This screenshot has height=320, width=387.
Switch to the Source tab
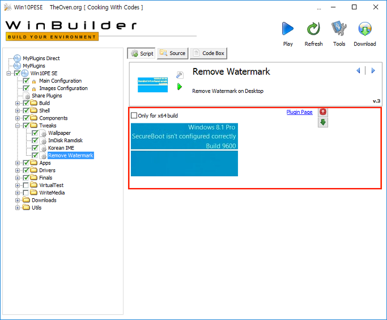pos(173,53)
